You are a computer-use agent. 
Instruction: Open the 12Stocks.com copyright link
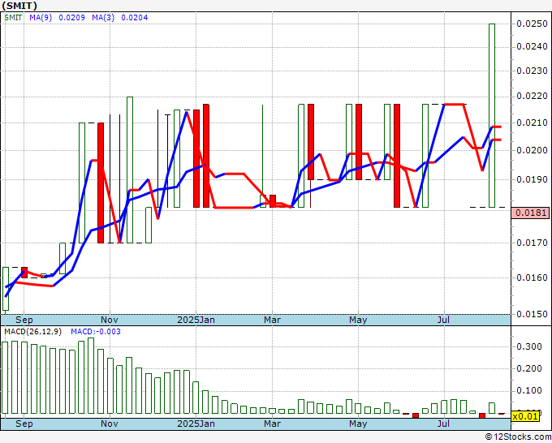[518, 437]
